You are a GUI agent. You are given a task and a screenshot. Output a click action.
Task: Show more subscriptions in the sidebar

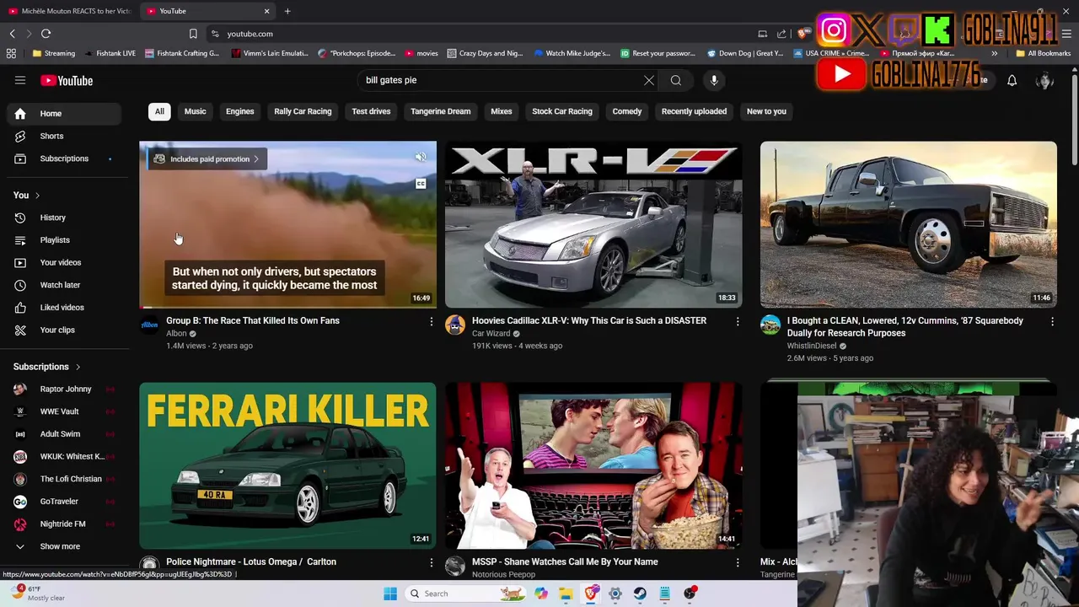(x=64, y=546)
